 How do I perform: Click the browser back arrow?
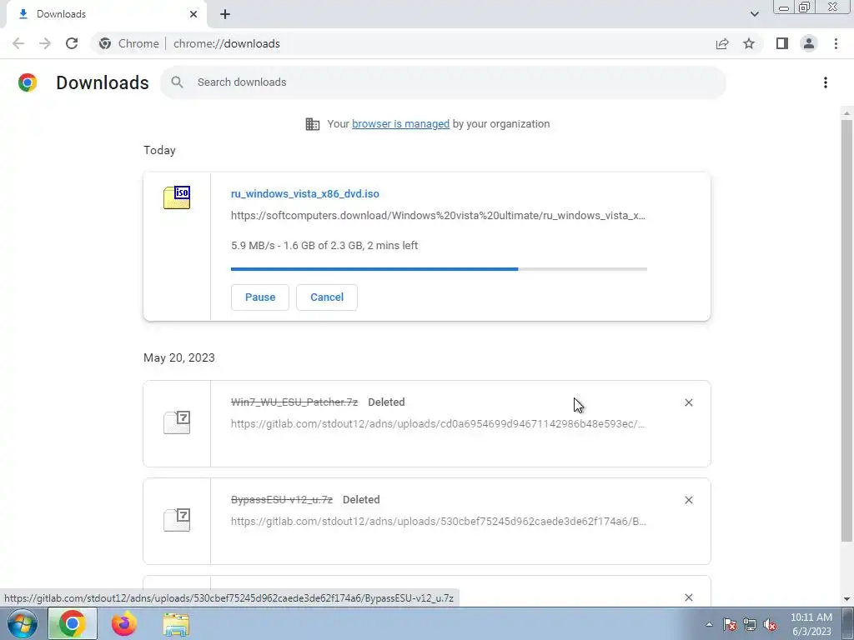coord(18,43)
